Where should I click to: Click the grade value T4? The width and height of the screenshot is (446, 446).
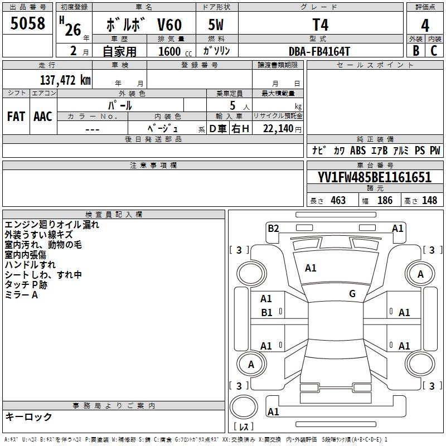[x=320, y=25]
